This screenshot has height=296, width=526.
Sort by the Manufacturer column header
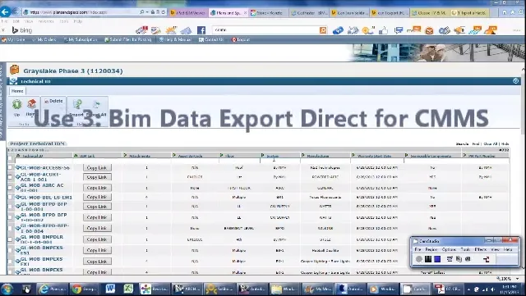point(318,156)
